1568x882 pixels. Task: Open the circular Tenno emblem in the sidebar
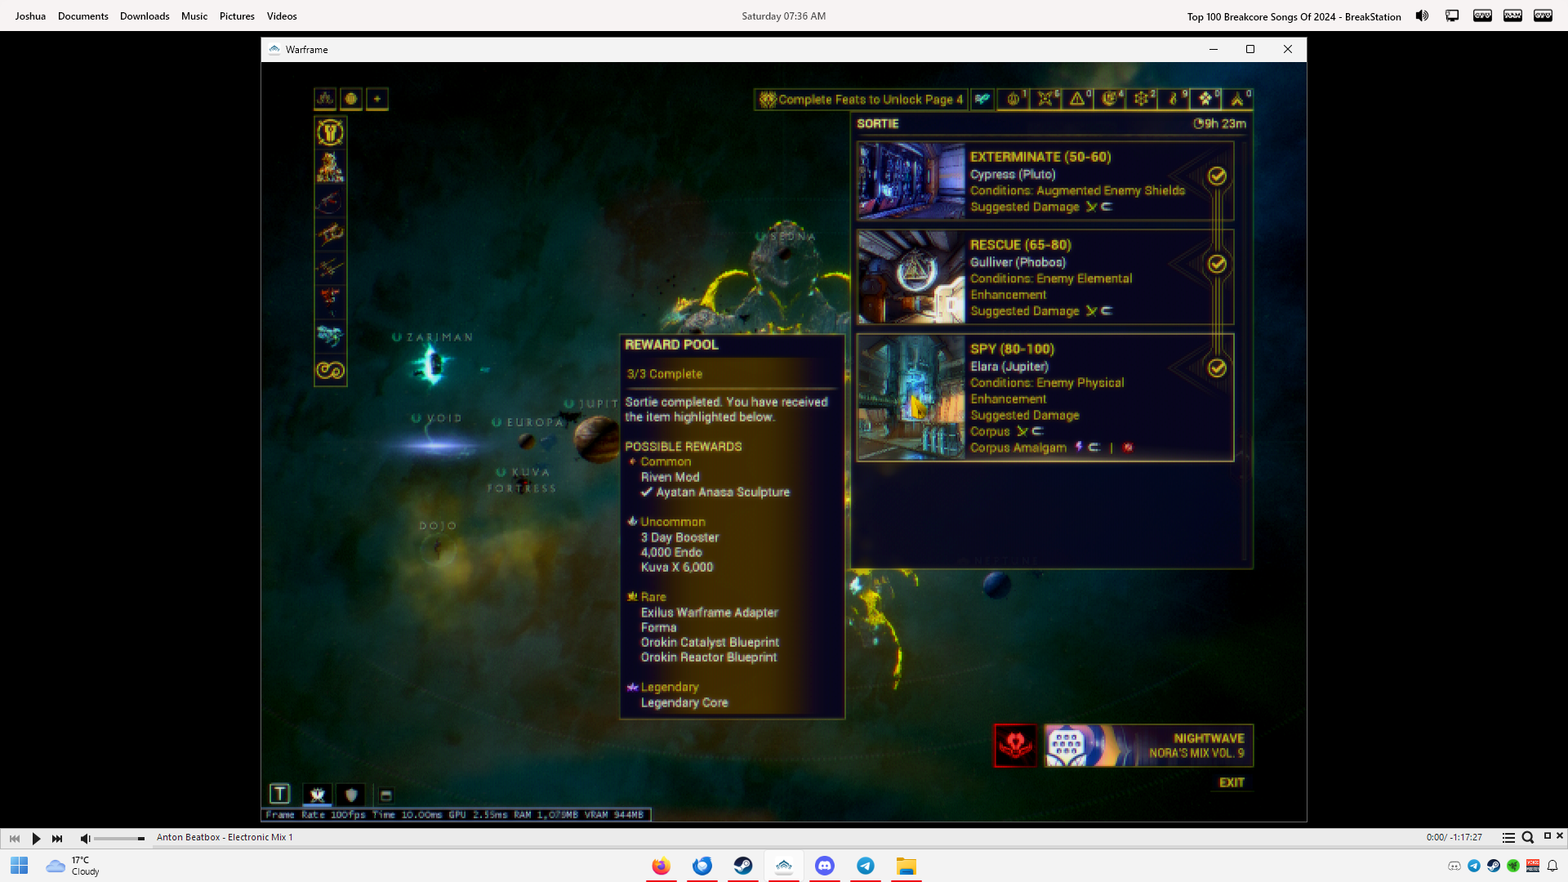[x=330, y=132]
